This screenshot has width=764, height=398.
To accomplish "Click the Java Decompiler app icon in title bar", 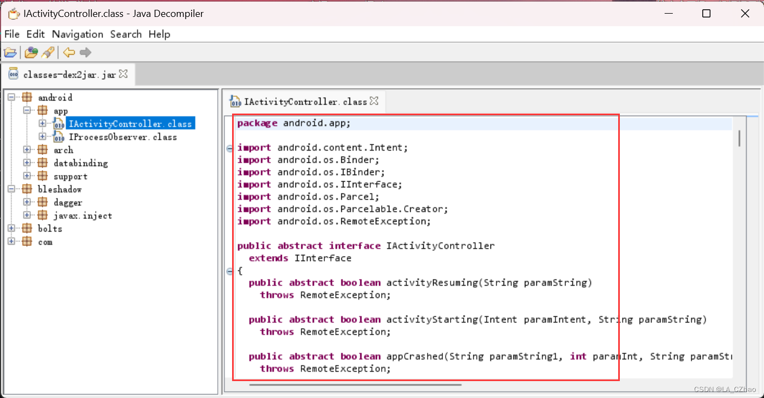I will tap(14, 14).
